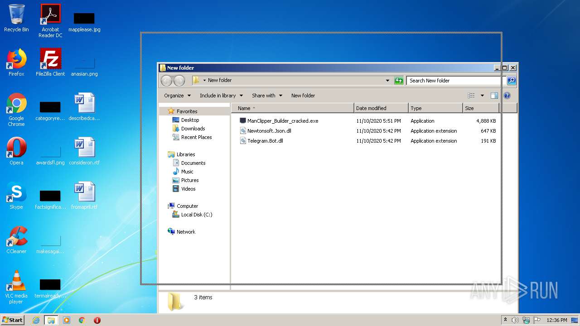Screen dimensions: 580x326
Task: Open Desktop under Favorites
Action: pyautogui.click(x=186, y=120)
